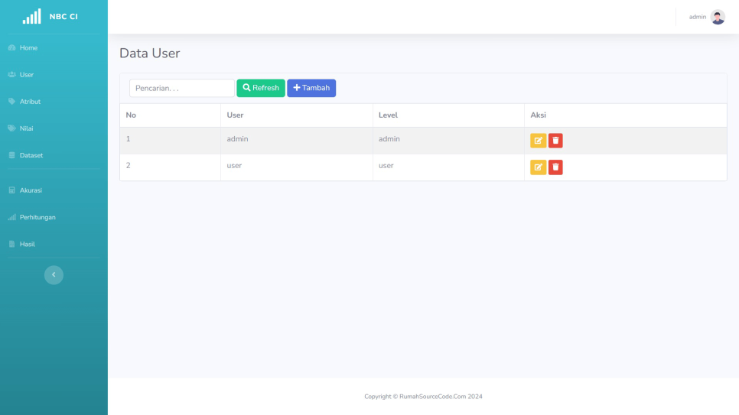Edit the second user row

click(538, 167)
